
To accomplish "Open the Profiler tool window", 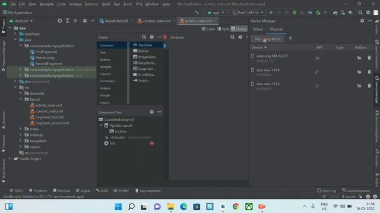I will (121, 191).
